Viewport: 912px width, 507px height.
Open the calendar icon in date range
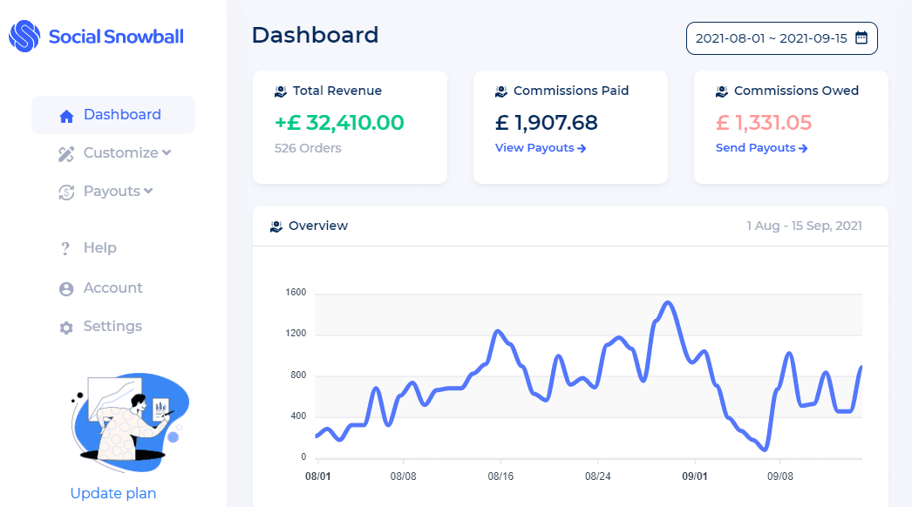(861, 38)
